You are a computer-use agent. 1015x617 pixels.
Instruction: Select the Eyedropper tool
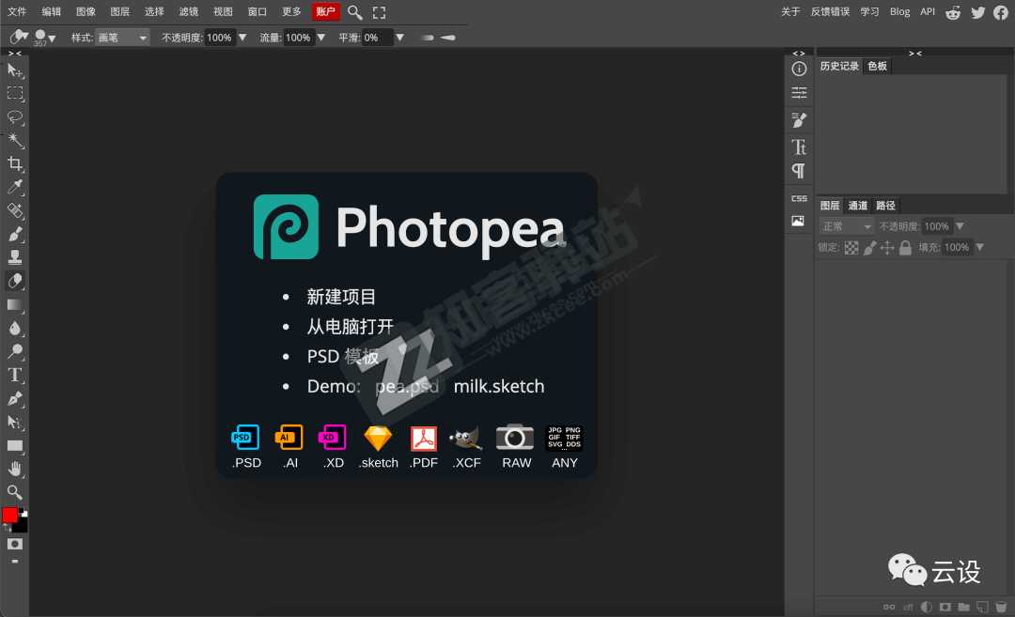(x=15, y=187)
